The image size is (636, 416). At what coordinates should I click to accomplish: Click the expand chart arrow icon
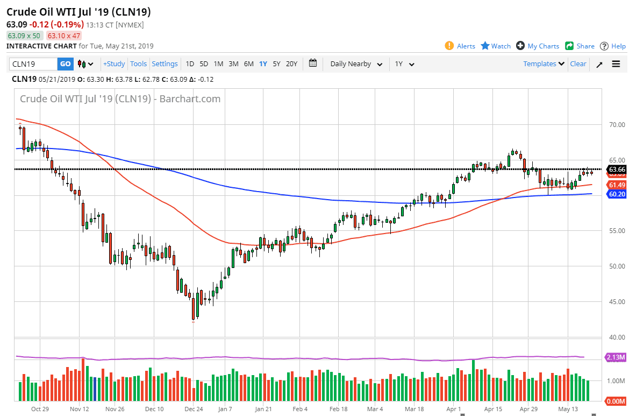(x=599, y=64)
